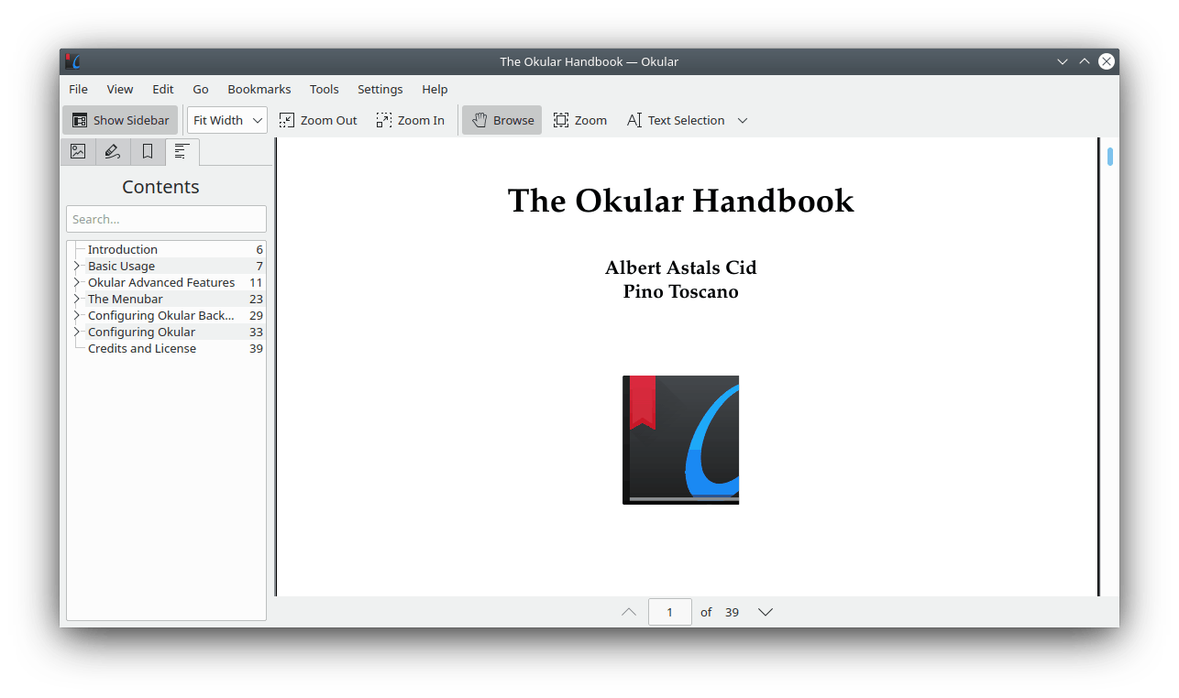Viewport: 1179px width, 698px height.
Task: Click the vertical scrollbar handle
Action: click(x=1110, y=157)
